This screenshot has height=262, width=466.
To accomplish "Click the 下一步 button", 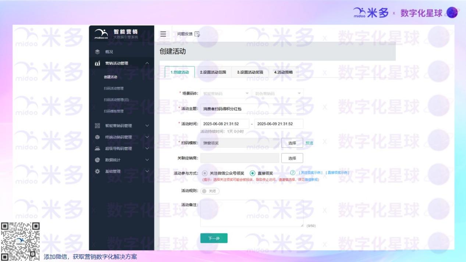I will (x=214, y=238).
